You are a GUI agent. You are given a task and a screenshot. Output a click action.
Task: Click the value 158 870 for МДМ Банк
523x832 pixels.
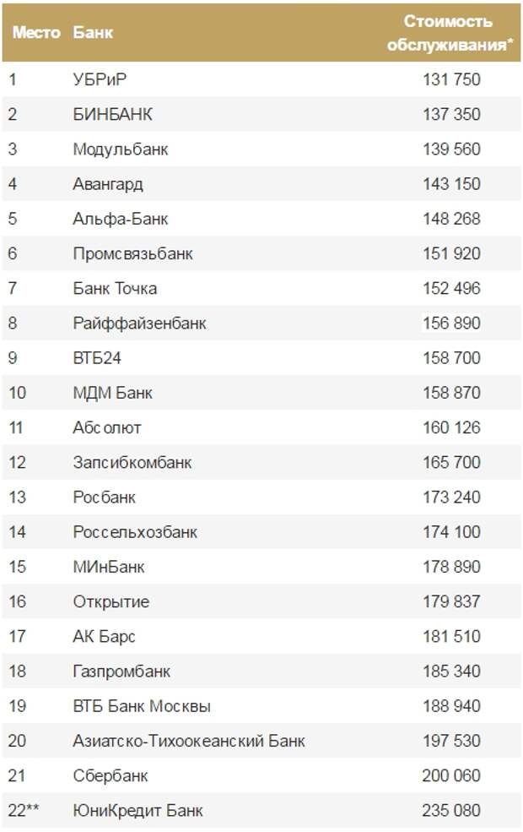click(x=451, y=393)
